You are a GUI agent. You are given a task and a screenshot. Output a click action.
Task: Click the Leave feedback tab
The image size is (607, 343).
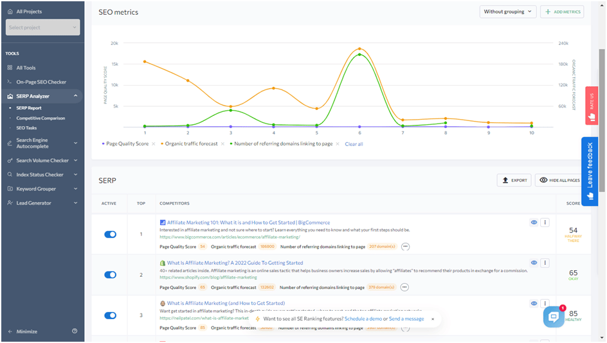click(590, 171)
